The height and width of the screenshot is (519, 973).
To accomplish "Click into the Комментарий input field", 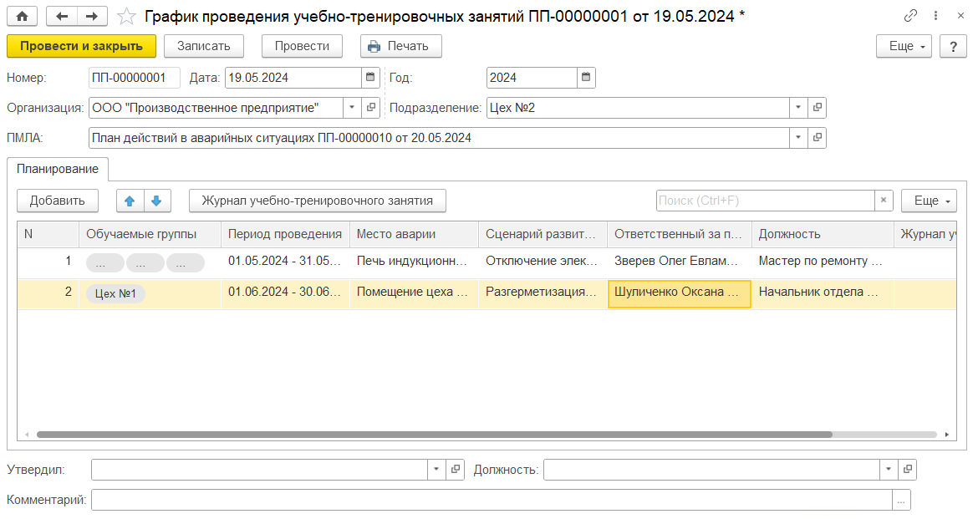I will click(492, 500).
